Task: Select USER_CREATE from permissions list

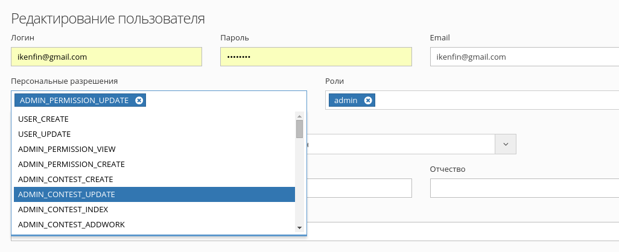Action: pyautogui.click(x=154, y=119)
